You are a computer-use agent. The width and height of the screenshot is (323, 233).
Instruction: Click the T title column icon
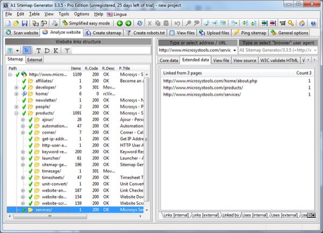[39, 50]
